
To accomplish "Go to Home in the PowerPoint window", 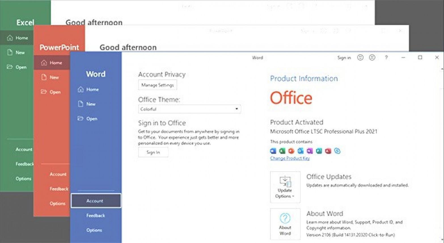I will tap(52, 63).
